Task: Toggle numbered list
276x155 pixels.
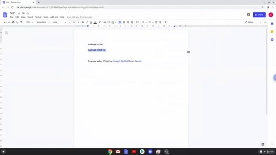Action: coord(143,22)
